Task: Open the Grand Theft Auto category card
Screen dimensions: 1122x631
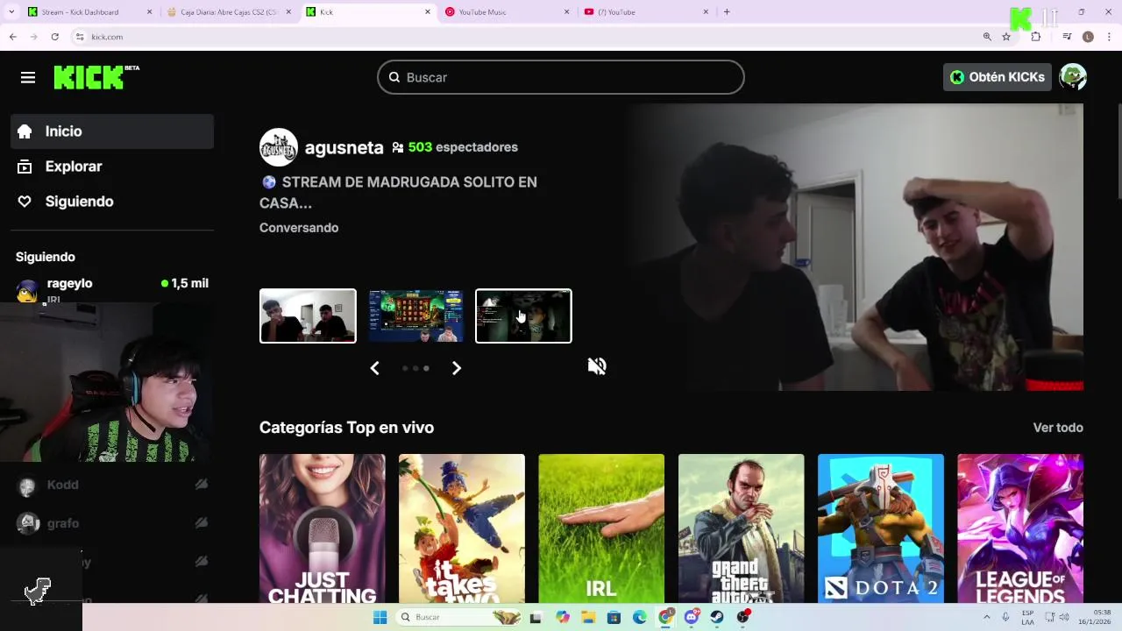Action: (x=741, y=528)
